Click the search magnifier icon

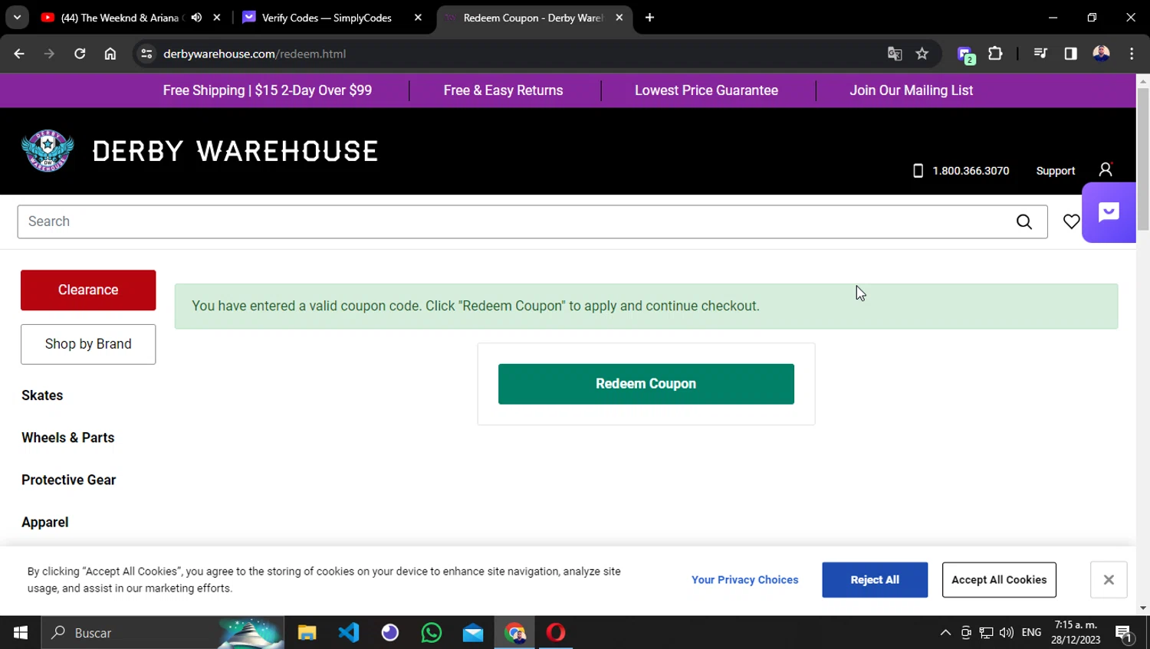[1024, 221]
